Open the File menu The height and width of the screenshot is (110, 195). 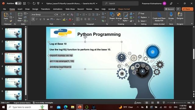click(5, 9)
